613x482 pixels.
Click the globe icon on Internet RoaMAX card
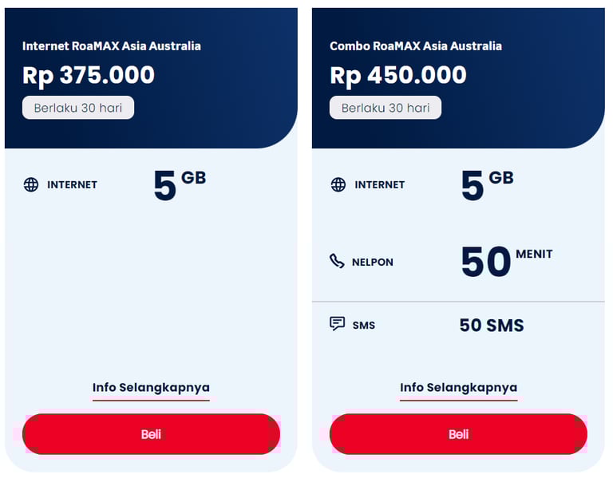click(x=31, y=184)
